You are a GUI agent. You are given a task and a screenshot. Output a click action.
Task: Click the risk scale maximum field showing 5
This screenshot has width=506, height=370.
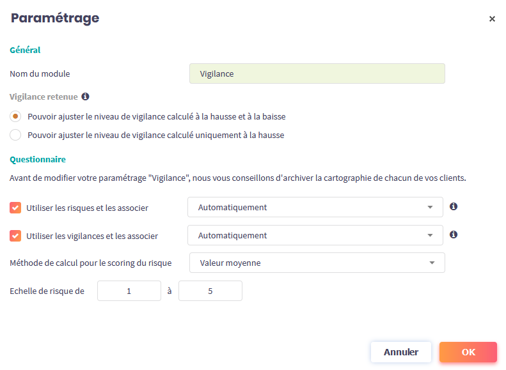(210, 291)
